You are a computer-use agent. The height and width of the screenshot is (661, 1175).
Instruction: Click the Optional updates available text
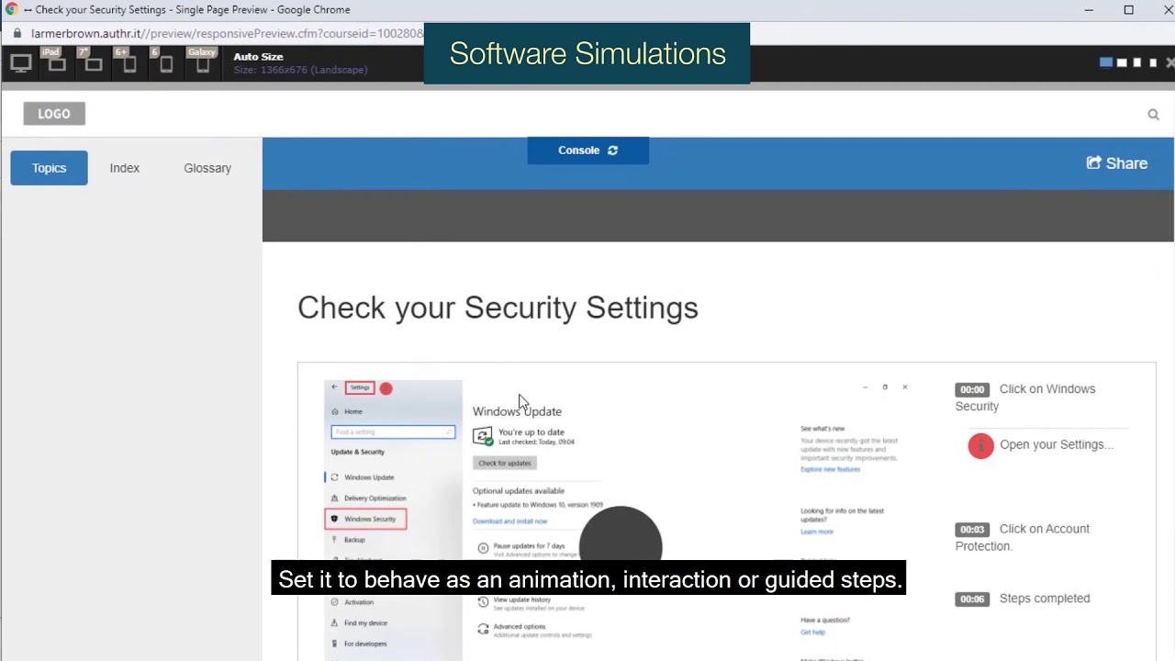pyautogui.click(x=519, y=491)
